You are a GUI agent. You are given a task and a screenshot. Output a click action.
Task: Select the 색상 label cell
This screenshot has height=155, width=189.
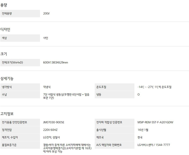20,38
